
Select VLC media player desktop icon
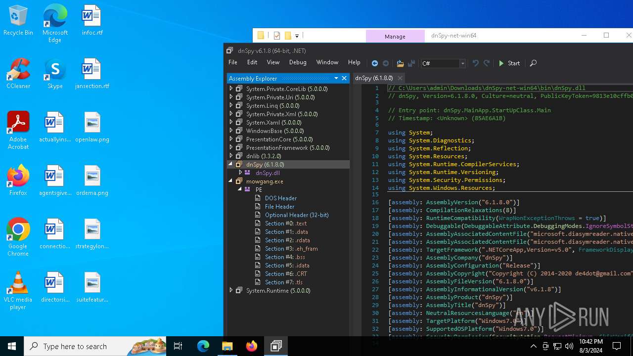coord(18,291)
